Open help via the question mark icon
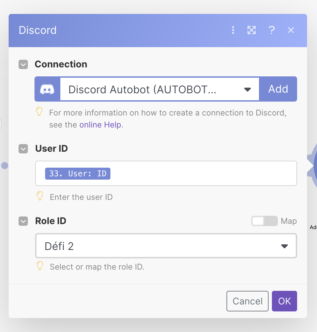Viewport: 317px width, 332px height. coord(272,30)
